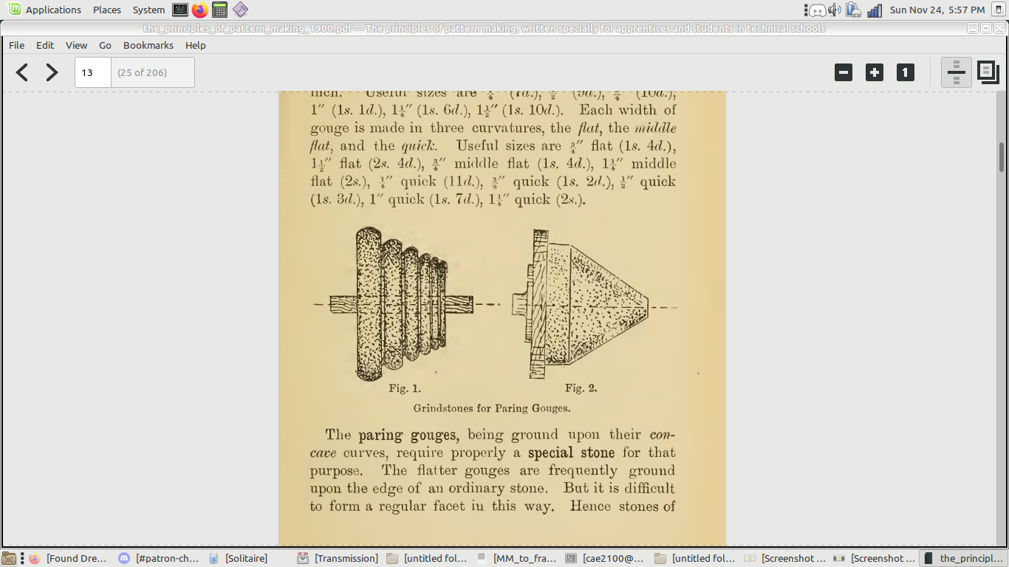The width and height of the screenshot is (1009, 567).
Task: Click the volume icon in system tray
Action: coord(835,10)
